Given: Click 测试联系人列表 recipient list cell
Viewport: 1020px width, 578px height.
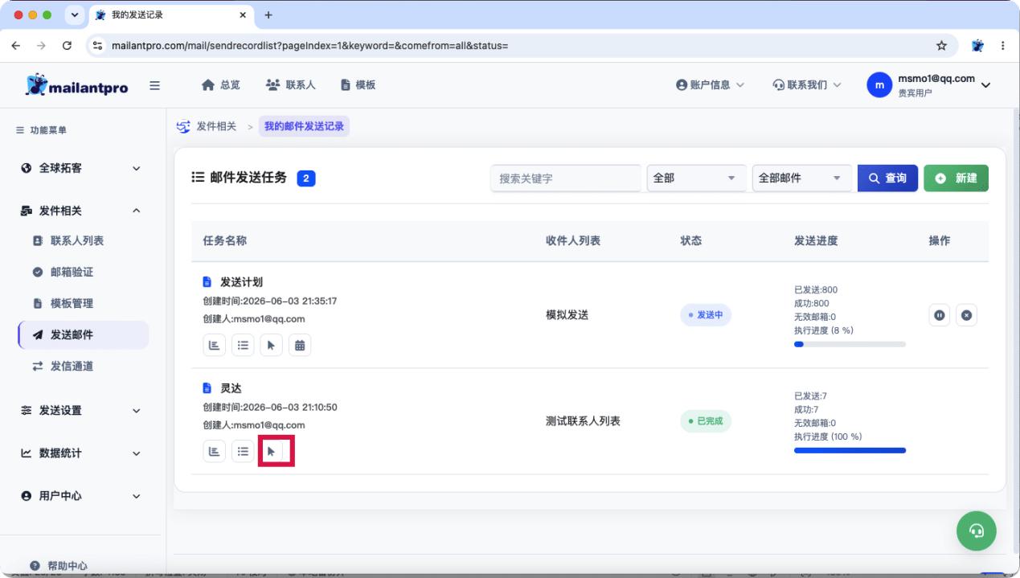Looking at the screenshot, I should click(x=583, y=421).
